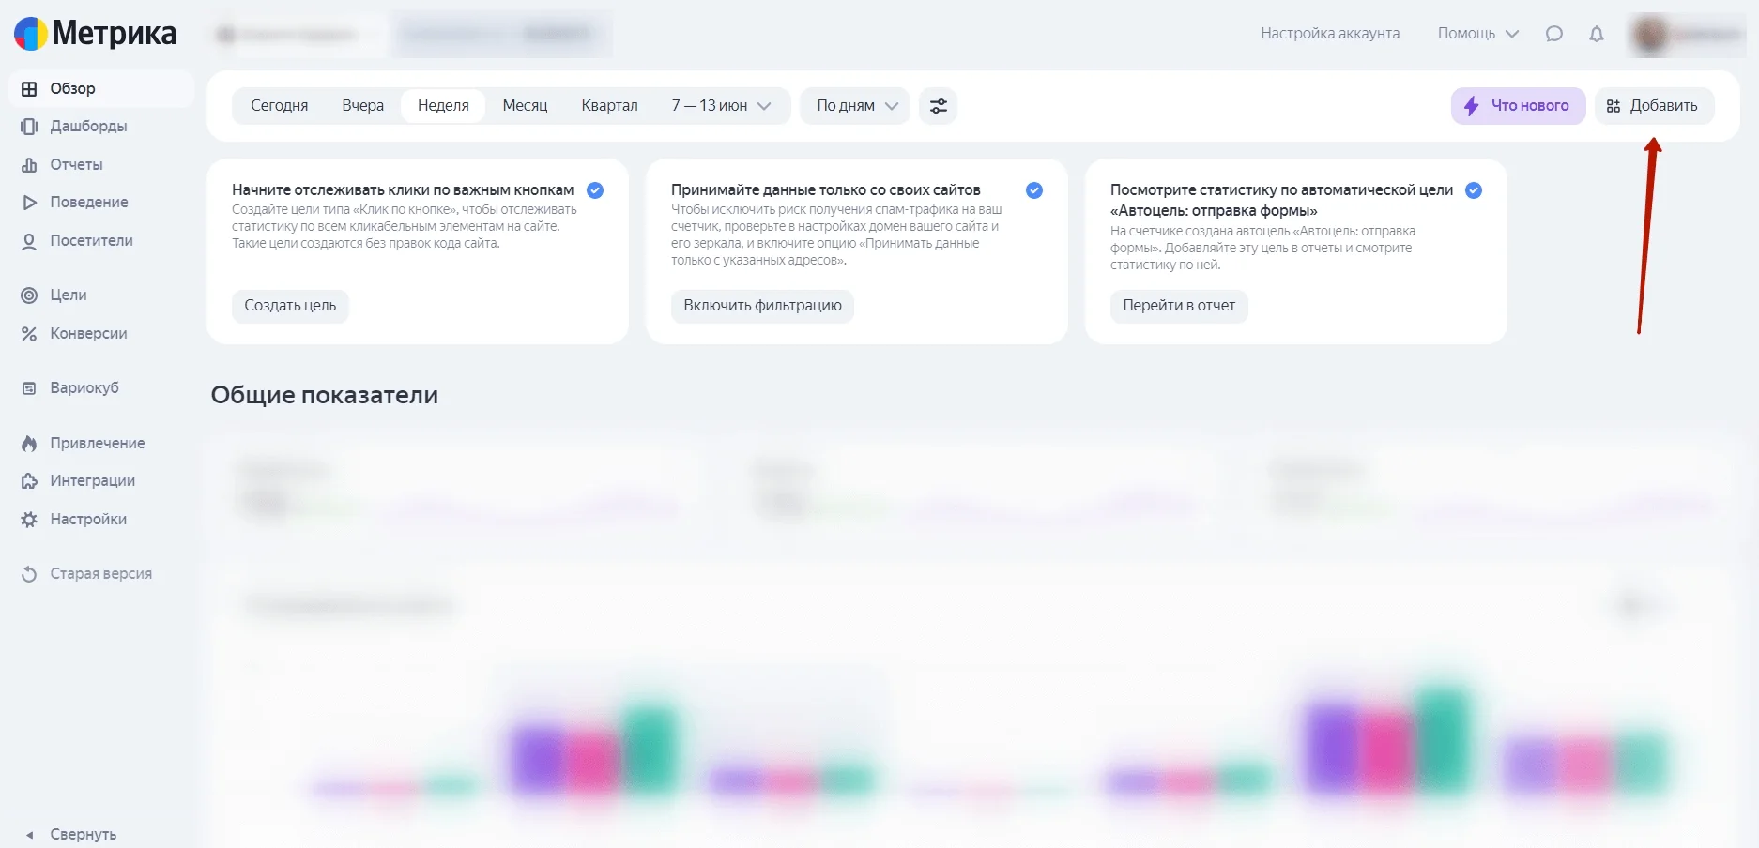Open Настройки in the sidebar

101,520
